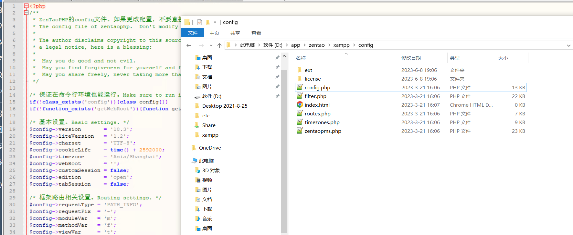Select app in the address breadcrumb
Viewport: 573px width, 235px height.
(295, 45)
